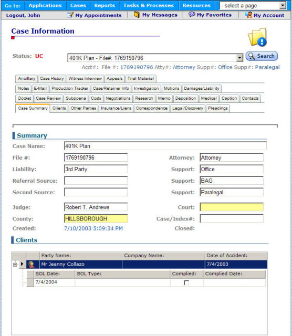Switch to the Legal/Discovery tab
The width and height of the screenshot is (292, 336).
pos(187,108)
